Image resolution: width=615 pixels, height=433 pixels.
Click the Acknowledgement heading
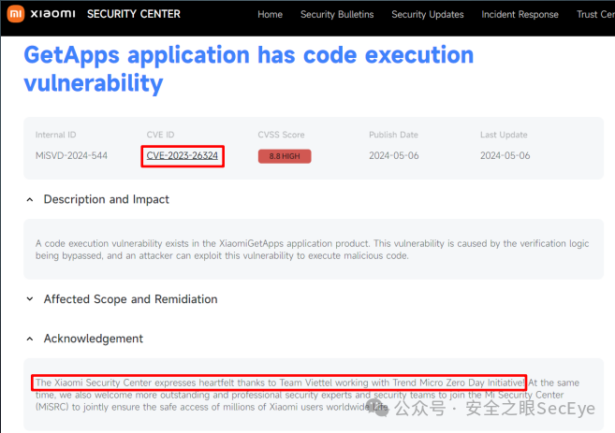coord(94,339)
